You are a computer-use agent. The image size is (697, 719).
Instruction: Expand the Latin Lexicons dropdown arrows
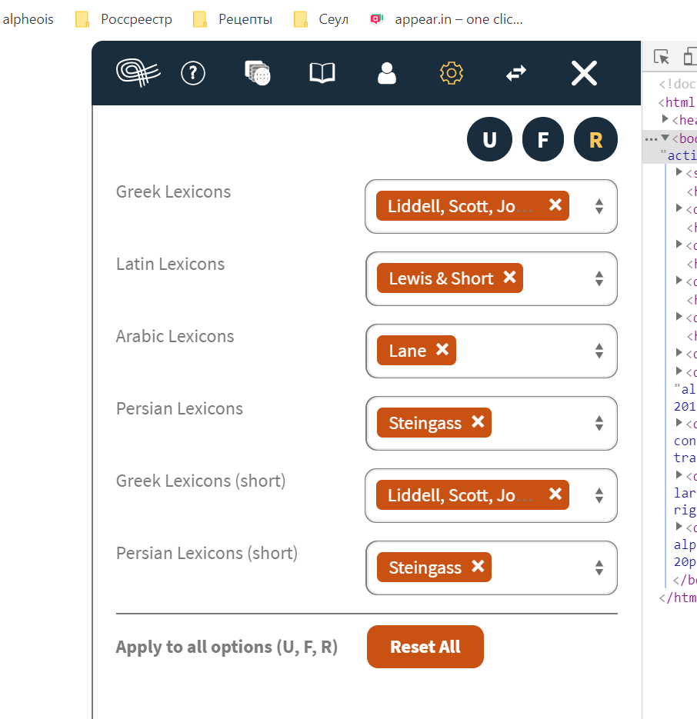[599, 279]
